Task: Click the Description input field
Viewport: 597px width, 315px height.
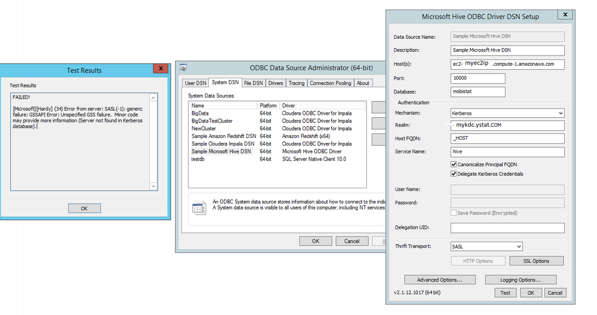Action: coord(507,50)
